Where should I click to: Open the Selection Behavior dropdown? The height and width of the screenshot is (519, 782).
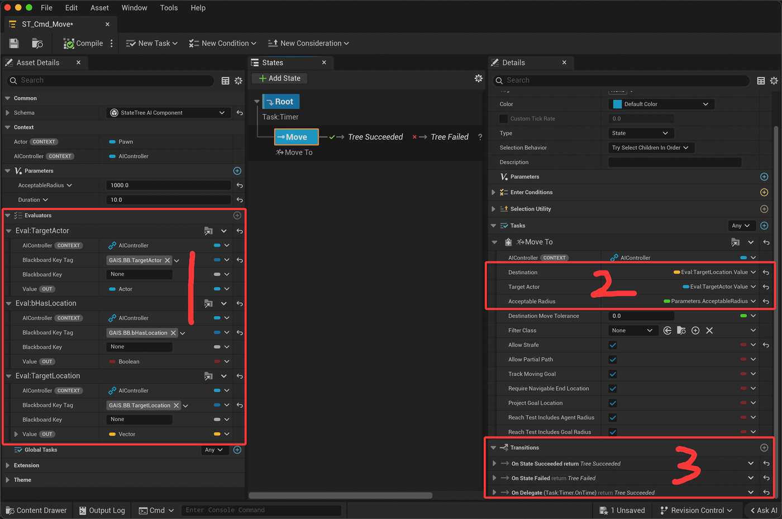tap(651, 147)
